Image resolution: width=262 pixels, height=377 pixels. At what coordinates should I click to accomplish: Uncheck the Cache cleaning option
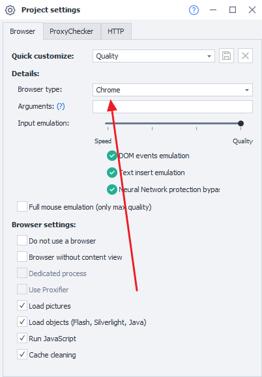(x=22, y=354)
